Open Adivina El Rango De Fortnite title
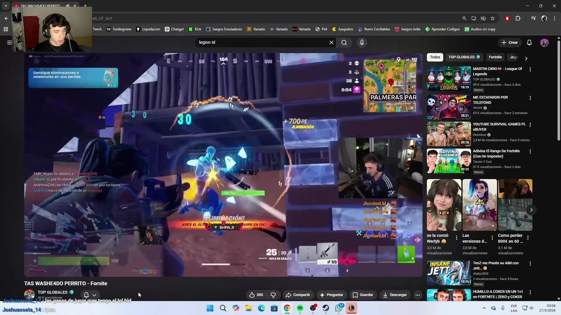561x315 pixels. tap(496, 154)
